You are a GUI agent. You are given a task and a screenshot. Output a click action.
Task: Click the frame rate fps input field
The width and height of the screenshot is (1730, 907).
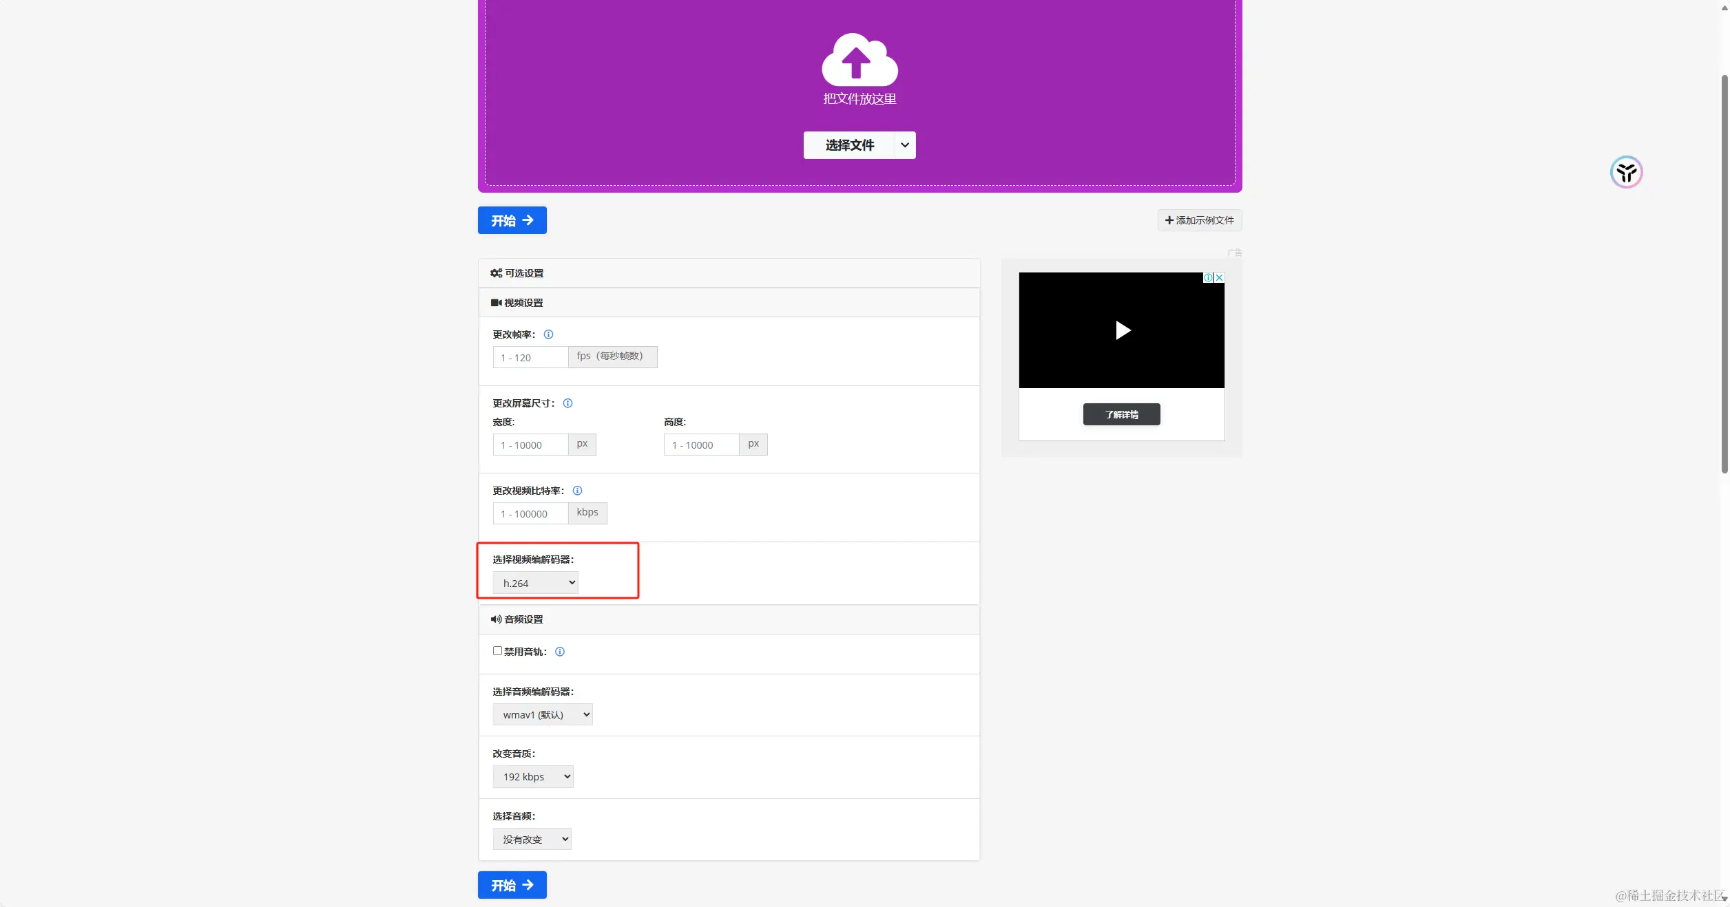[530, 357]
